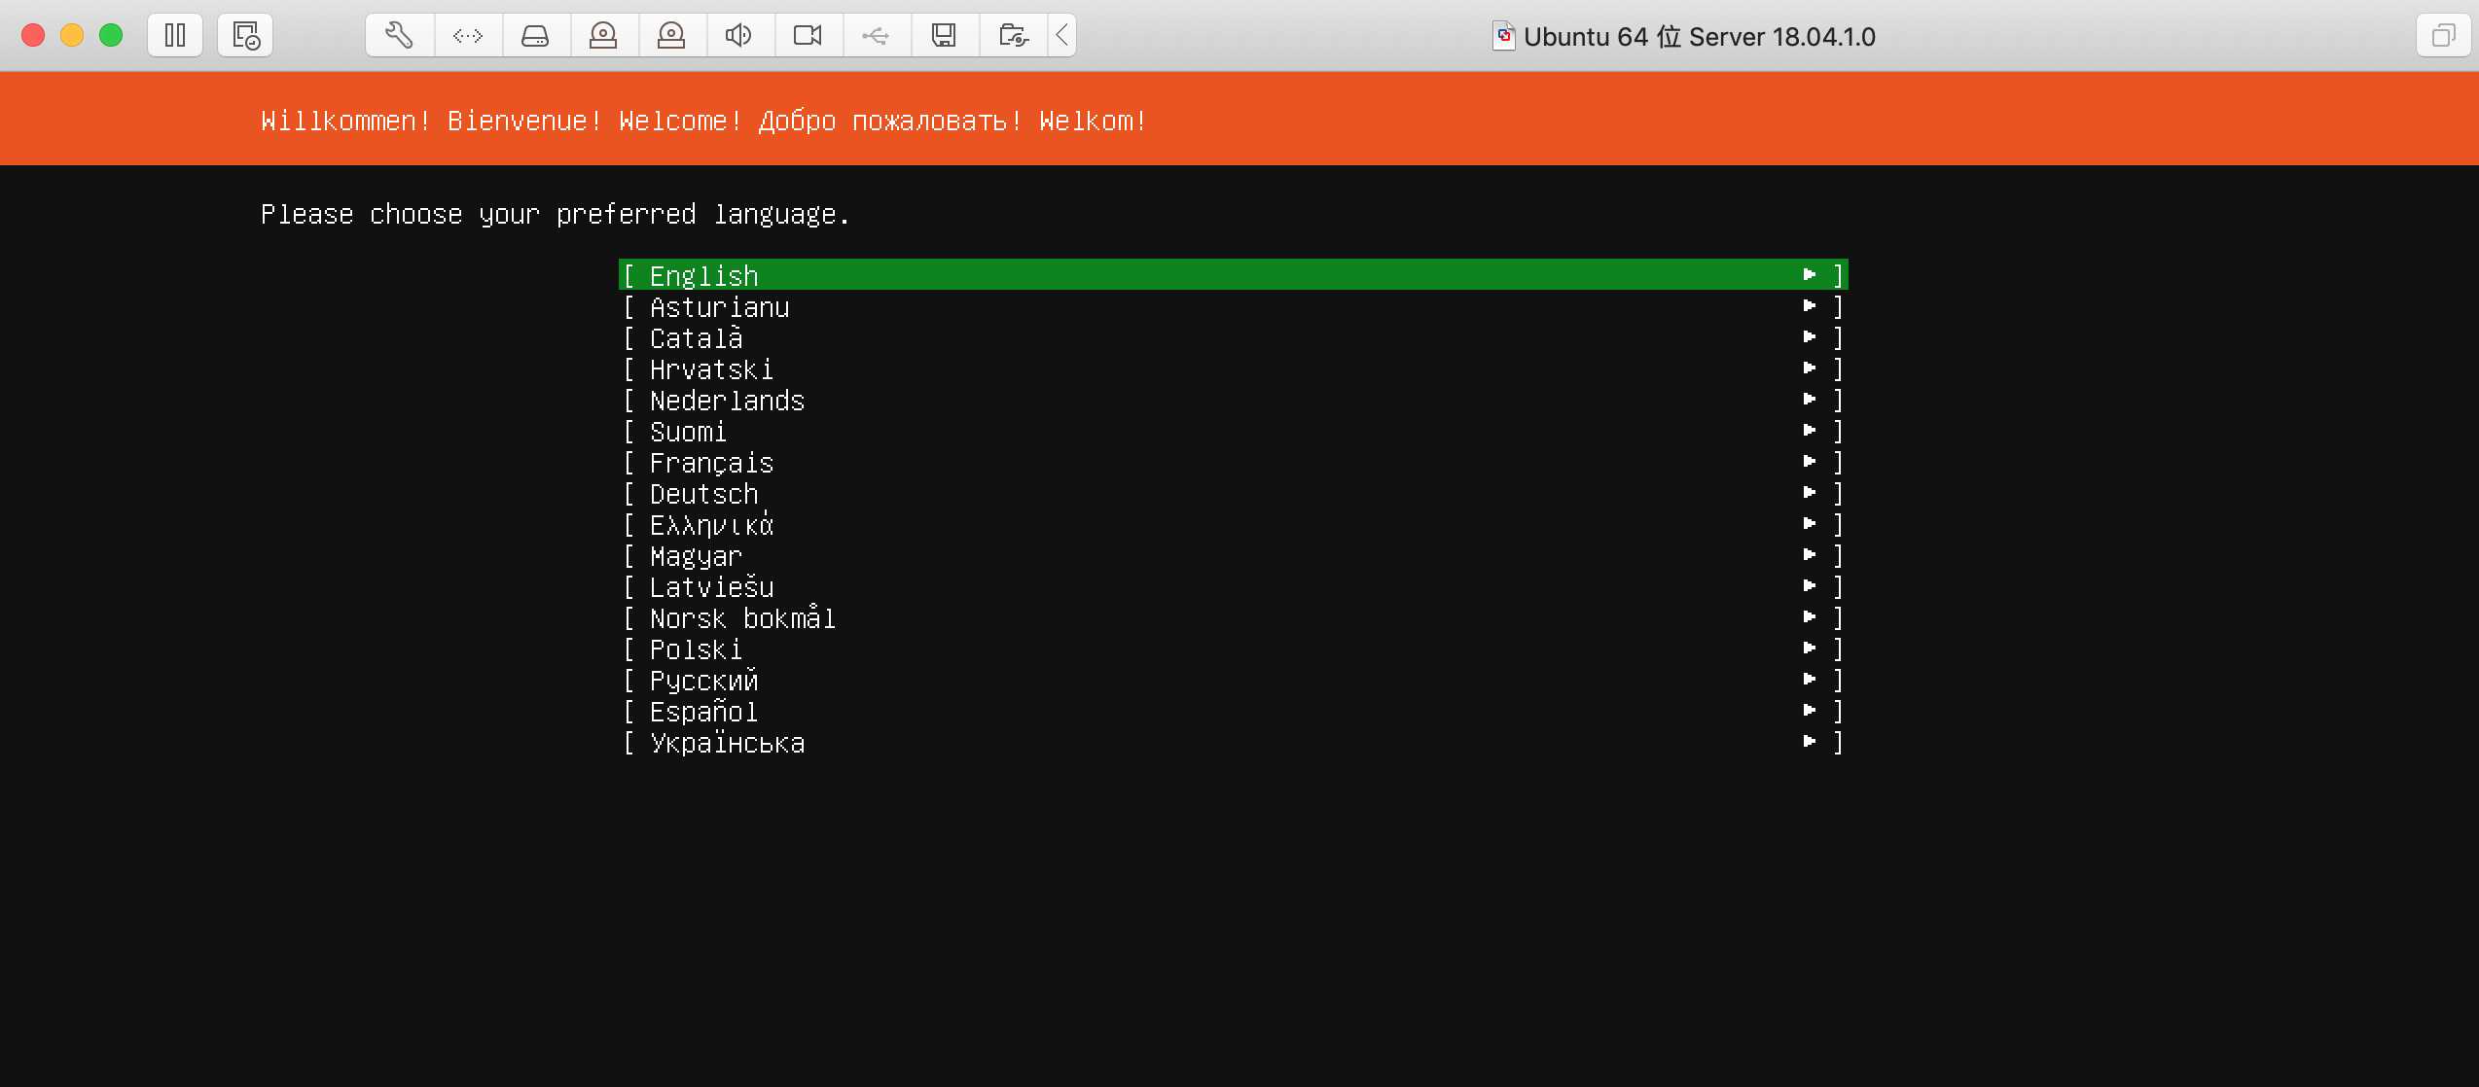Image resolution: width=2479 pixels, height=1087 pixels.
Task: Click the Ubuntu 64 位 Server window title
Action: [x=1699, y=37]
